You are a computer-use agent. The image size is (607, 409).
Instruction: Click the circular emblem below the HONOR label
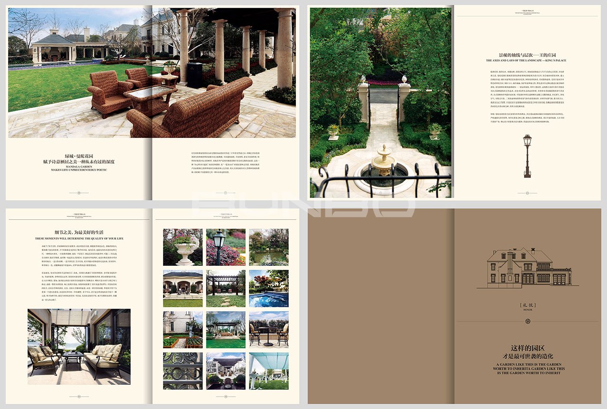[527, 321]
